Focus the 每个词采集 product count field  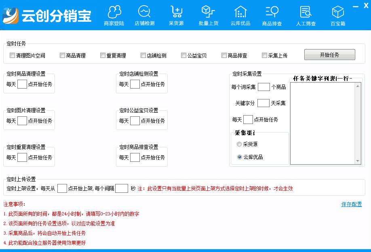click(265, 87)
